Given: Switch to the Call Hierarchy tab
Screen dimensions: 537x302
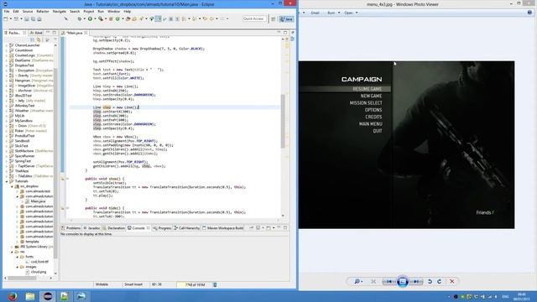Looking at the screenshot, I should (187, 227).
